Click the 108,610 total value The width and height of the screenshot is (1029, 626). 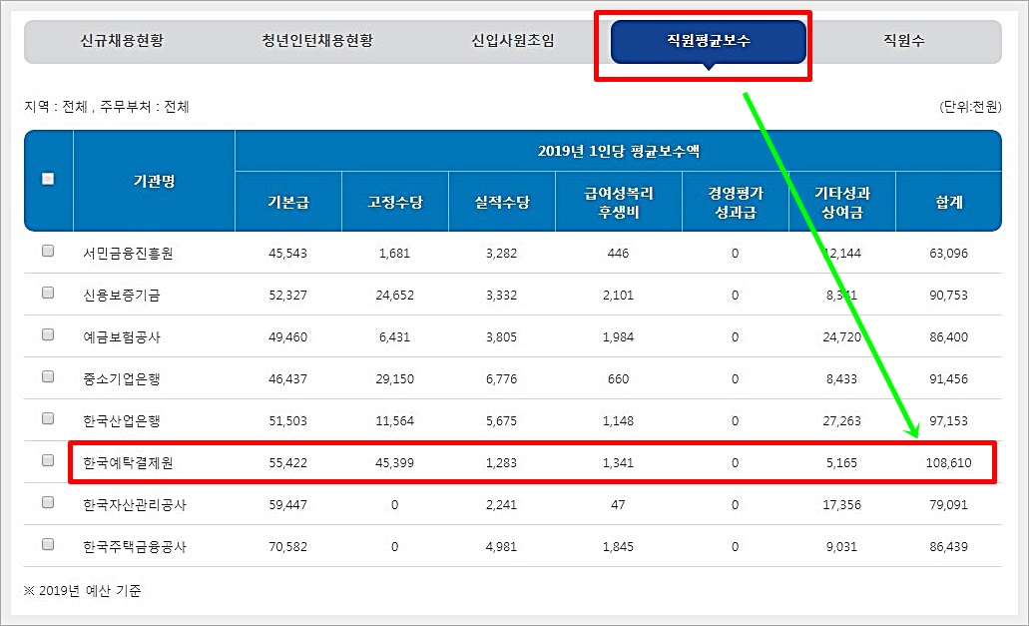point(948,463)
